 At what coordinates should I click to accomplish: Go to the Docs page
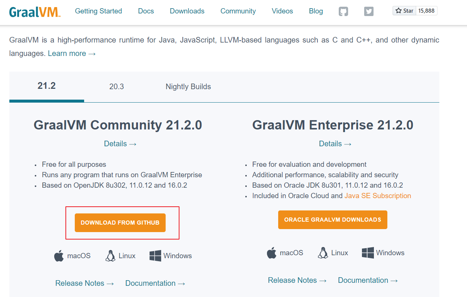146,11
